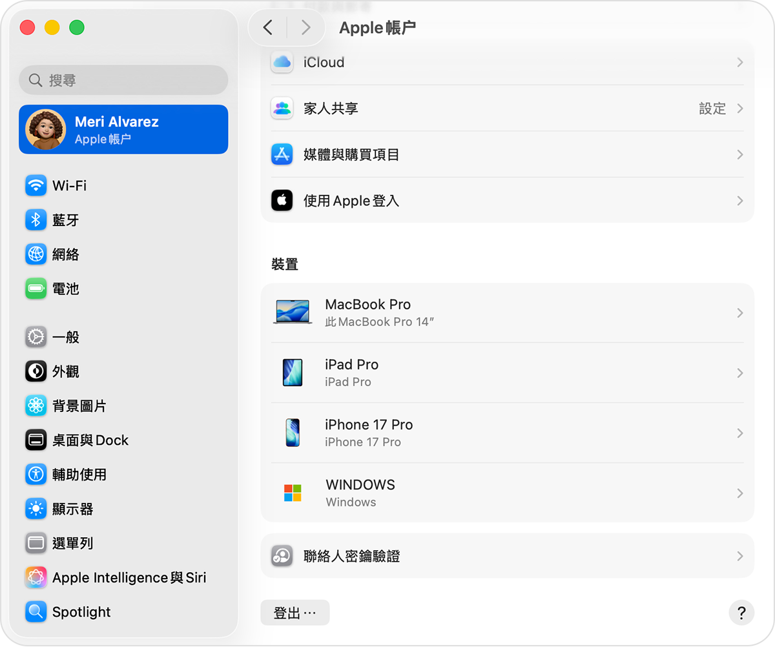Click 設定 next to 家人共享
The image size is (775, 647).
point(713,108)
